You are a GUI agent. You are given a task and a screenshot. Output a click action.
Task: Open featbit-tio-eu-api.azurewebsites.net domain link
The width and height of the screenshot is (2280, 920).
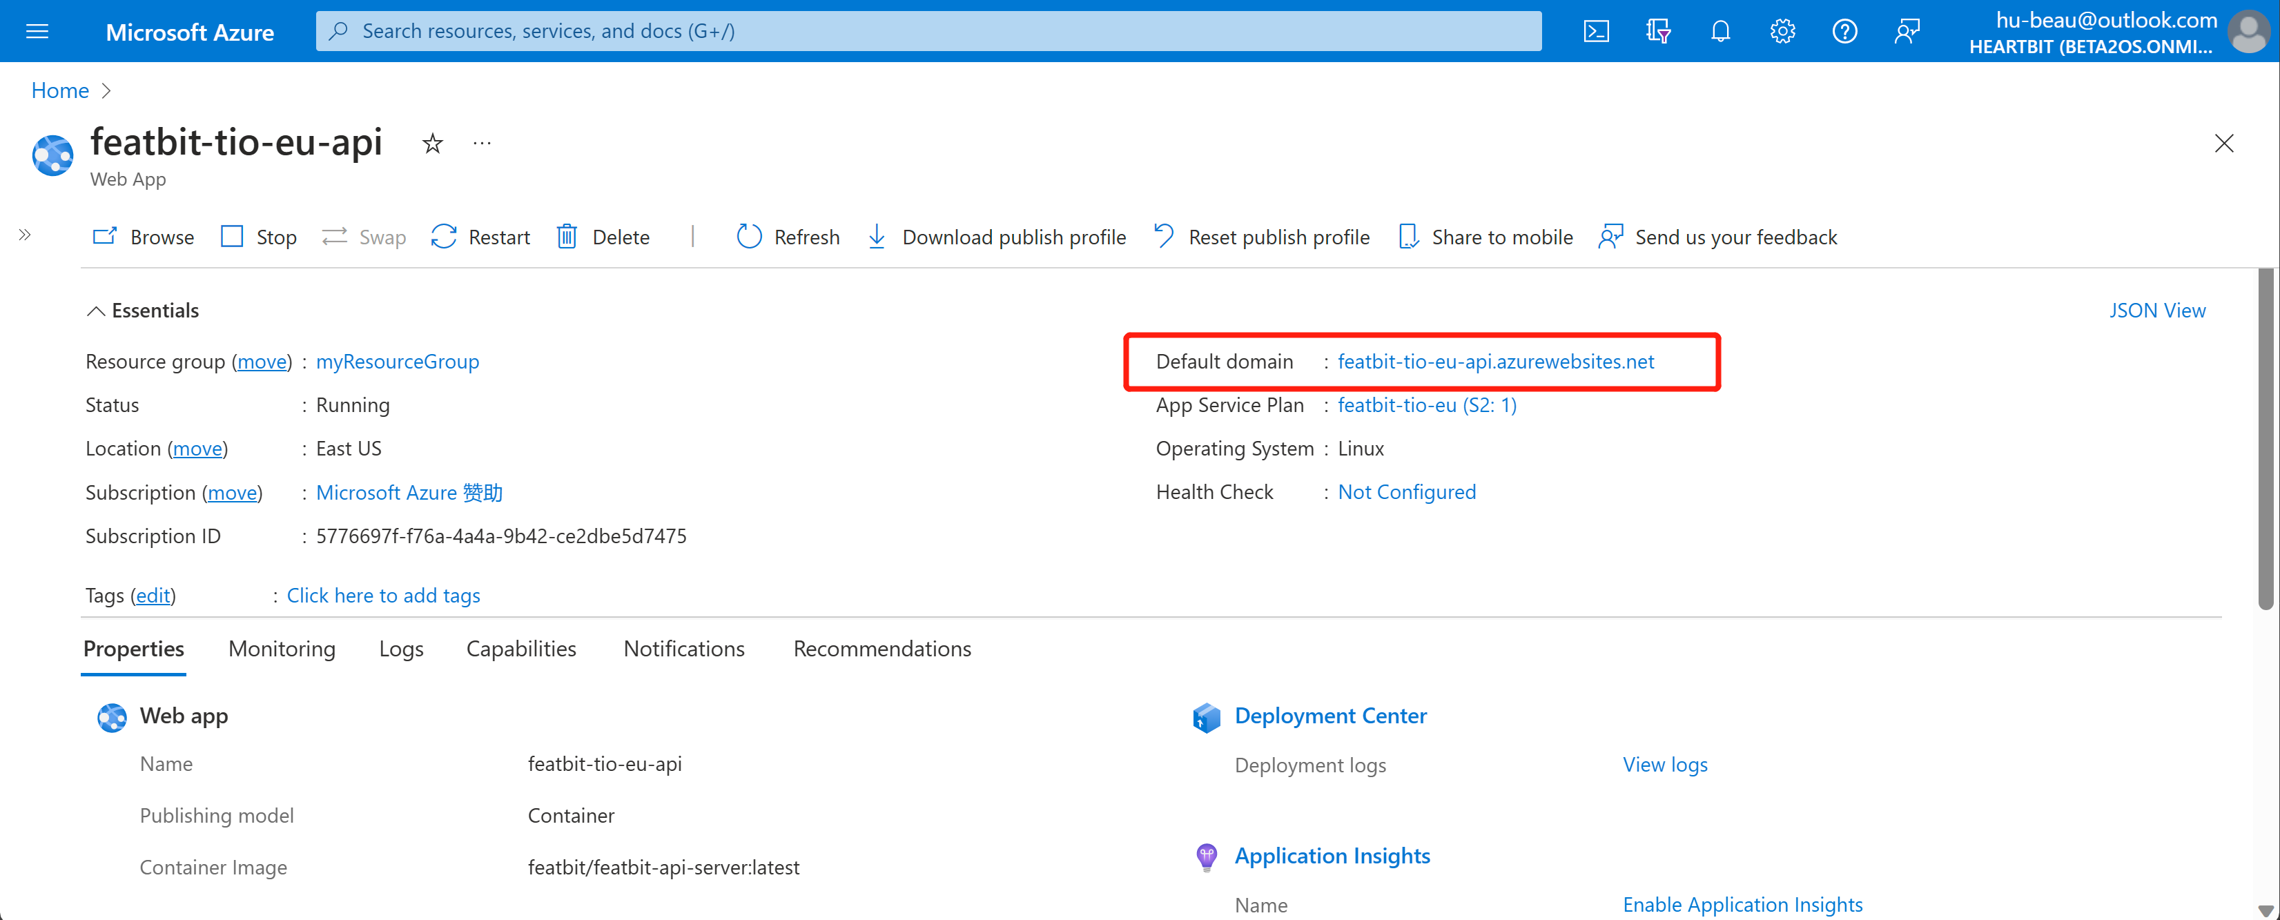coord(1495,362)
